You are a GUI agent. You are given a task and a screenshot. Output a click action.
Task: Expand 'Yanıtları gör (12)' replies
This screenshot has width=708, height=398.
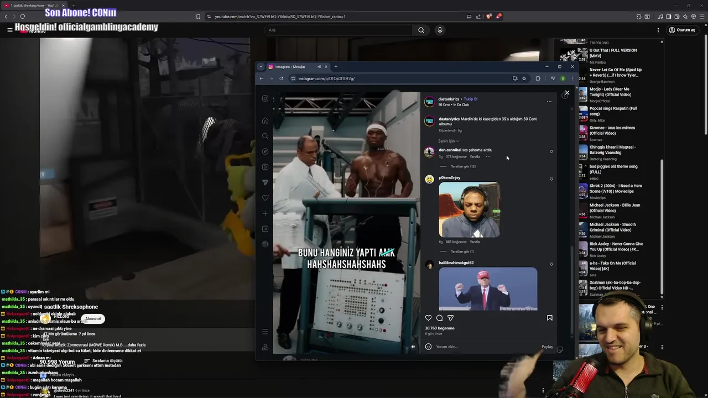(x=463, y=166)
